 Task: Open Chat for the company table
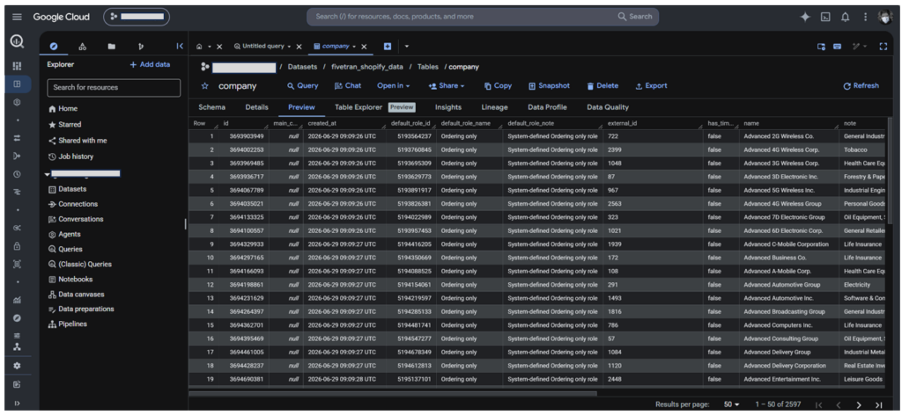pos(348,85)
